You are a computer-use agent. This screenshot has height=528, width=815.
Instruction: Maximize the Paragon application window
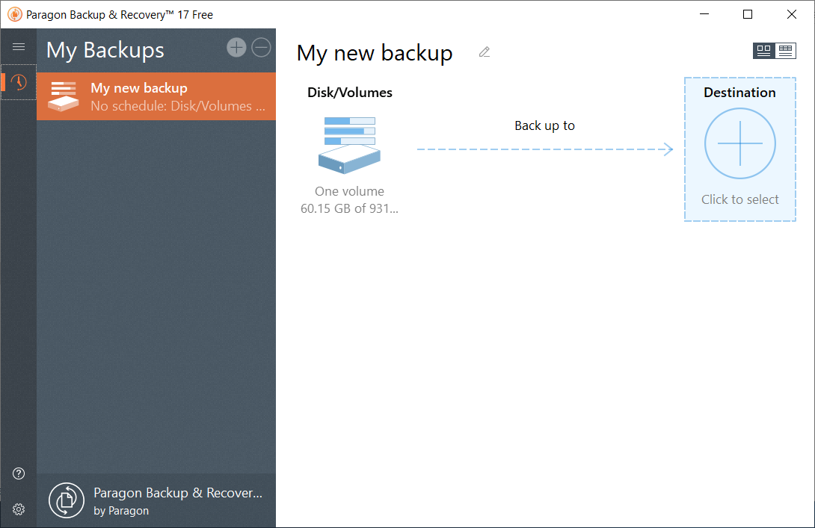point(748,14)
